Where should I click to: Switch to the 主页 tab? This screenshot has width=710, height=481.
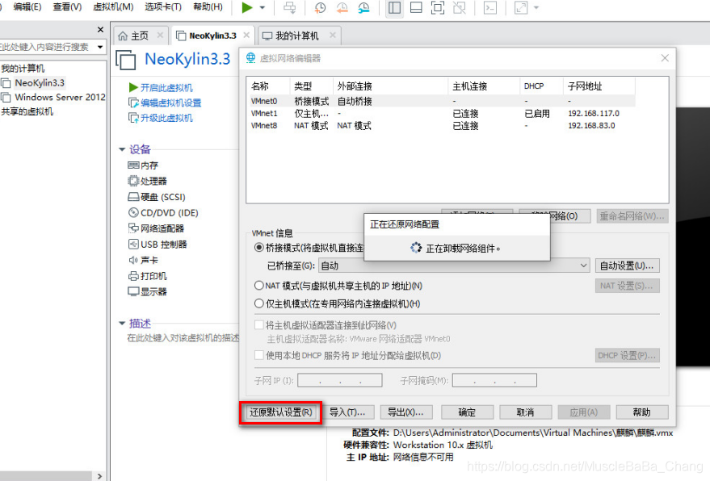(140, 36)
